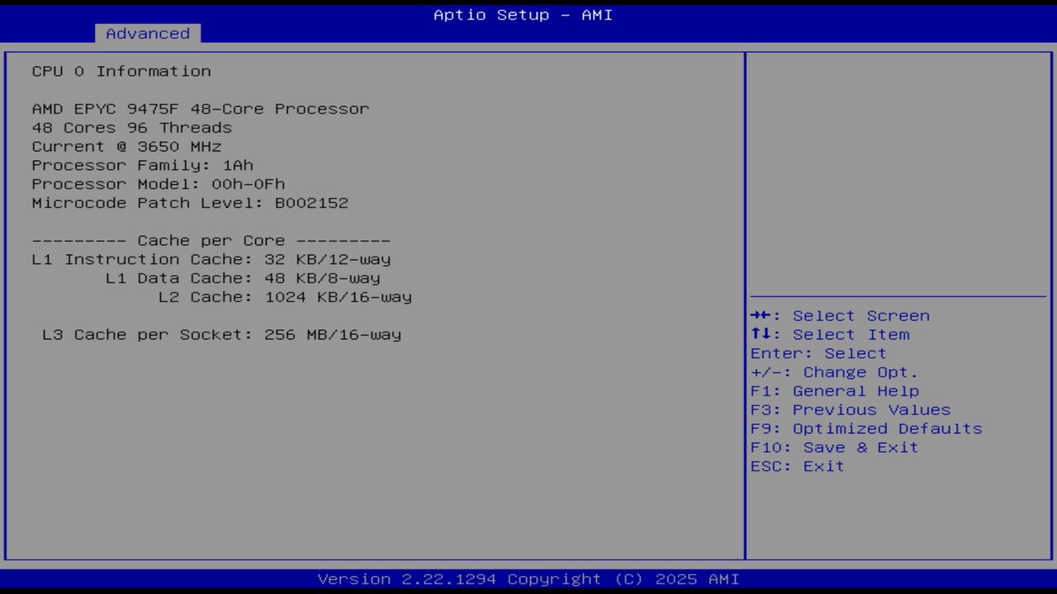Click the CPU 0 Information heading

[121, 71]
